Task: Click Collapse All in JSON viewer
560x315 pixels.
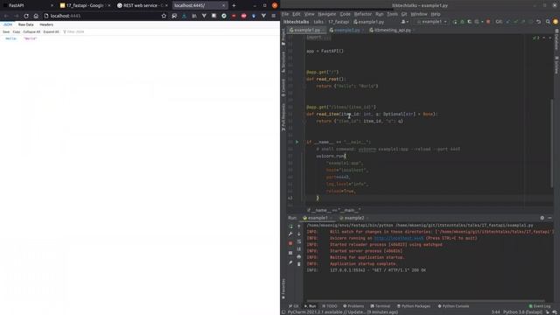Action: (31, 31)
